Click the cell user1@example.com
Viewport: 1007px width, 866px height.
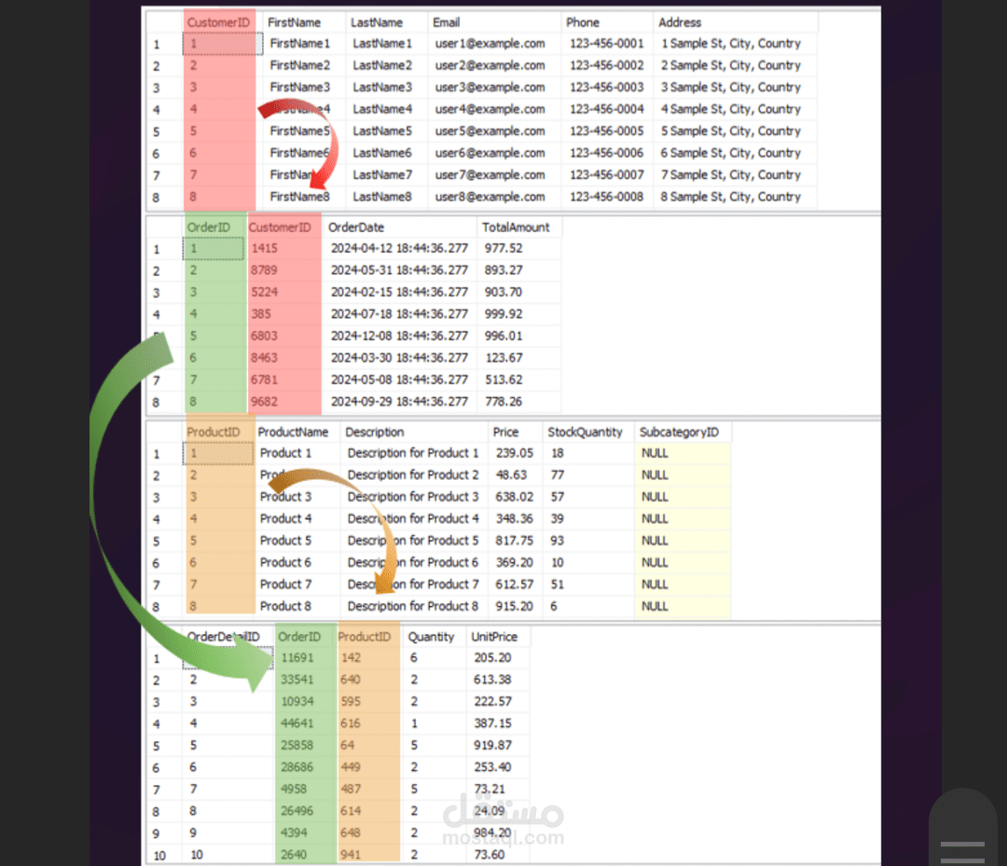pyautogui.click(x=490, y=44)
